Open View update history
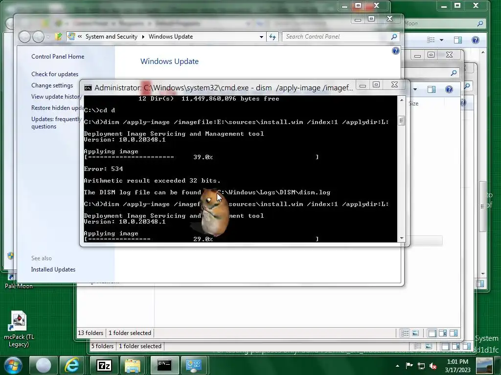 pos(57,97)
